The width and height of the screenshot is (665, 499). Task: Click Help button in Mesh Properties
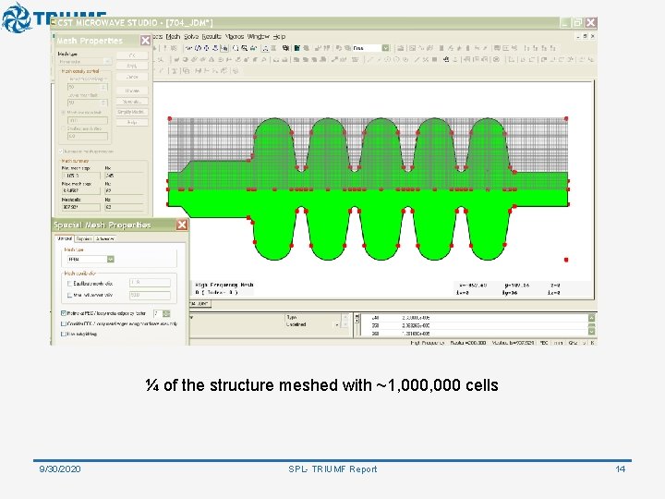coord(132,123)
